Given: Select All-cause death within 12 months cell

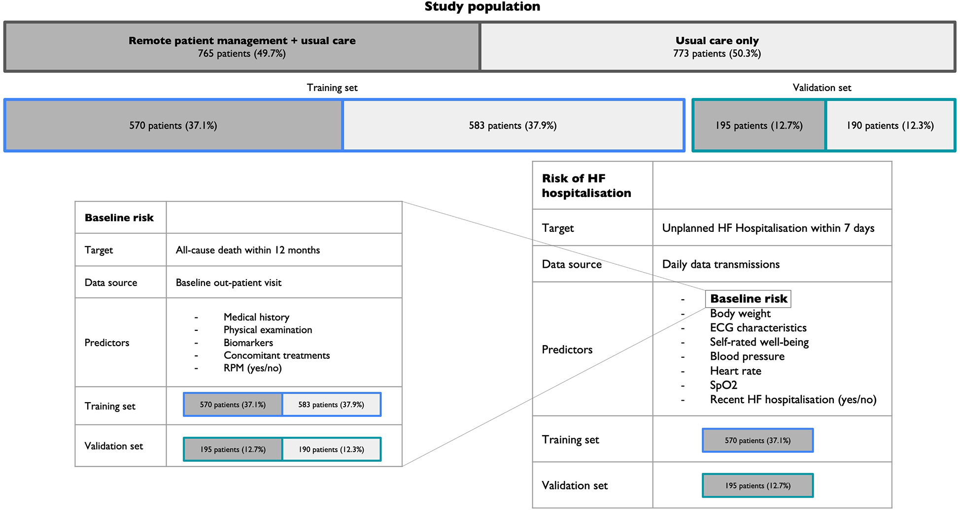Looking at the screenshot, I should coord(248,250).
